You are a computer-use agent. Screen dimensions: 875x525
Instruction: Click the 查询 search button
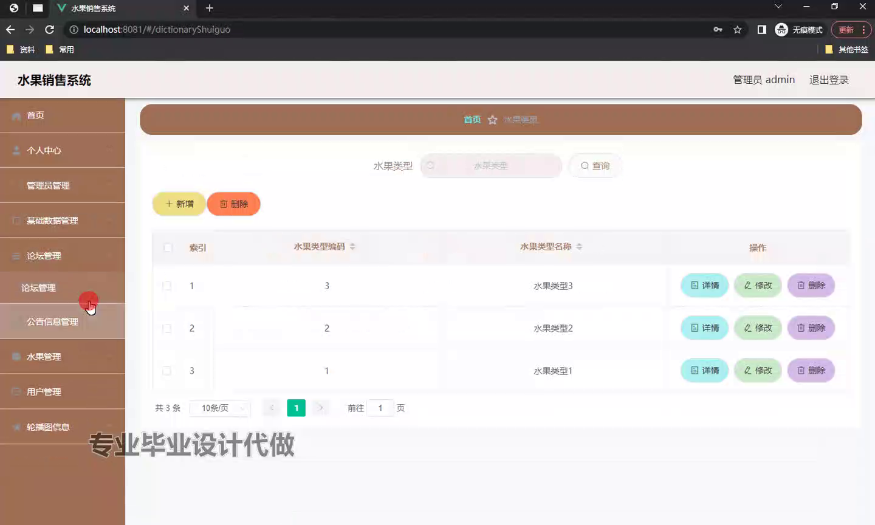(x=595, y=166)
